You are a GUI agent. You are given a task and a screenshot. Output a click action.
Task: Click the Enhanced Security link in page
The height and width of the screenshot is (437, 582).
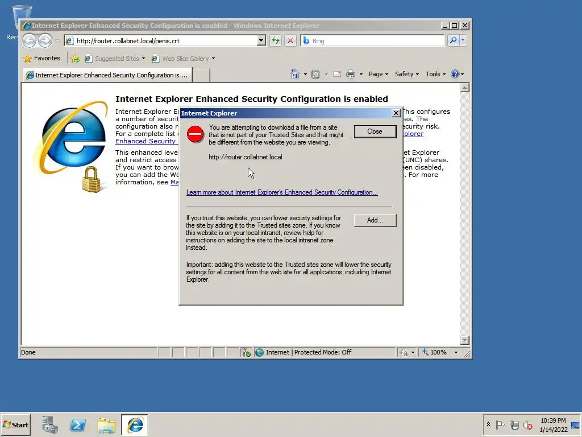click(x=145, y=141)
